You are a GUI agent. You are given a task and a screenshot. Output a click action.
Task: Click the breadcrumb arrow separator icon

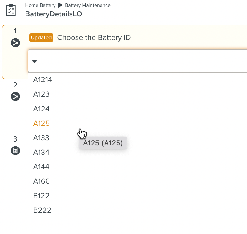tap(60, 5)
